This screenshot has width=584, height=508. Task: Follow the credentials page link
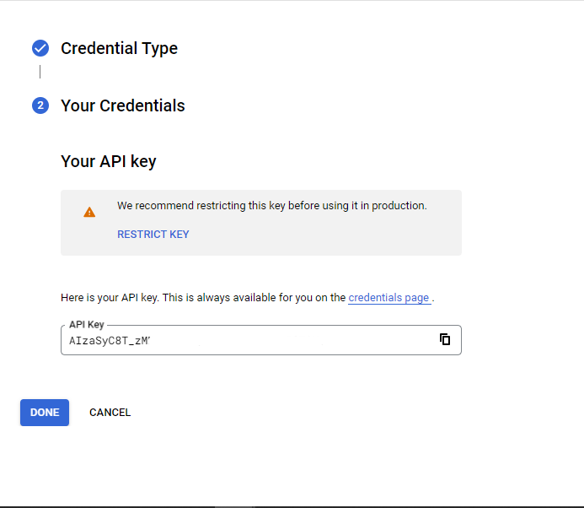click(x=388, y=298)
